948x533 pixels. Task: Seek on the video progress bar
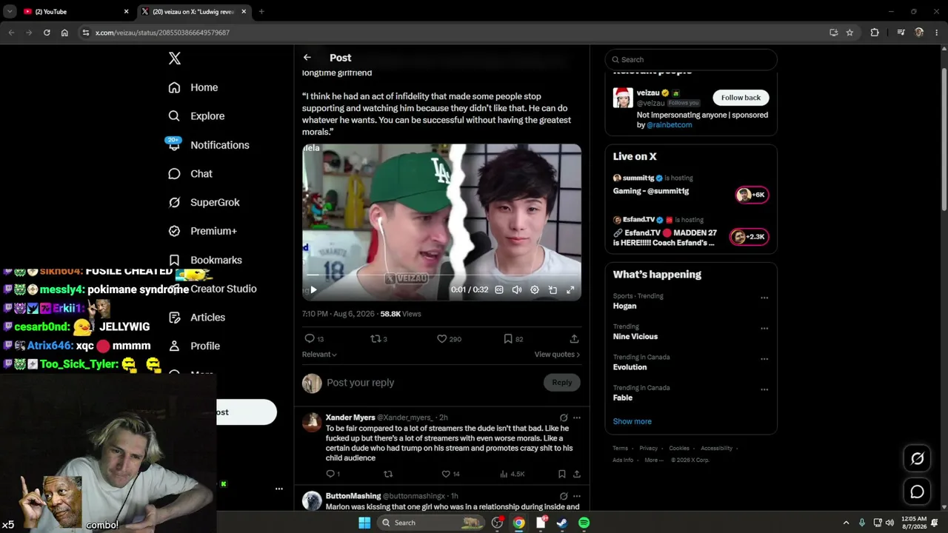[x=441, y=275]
